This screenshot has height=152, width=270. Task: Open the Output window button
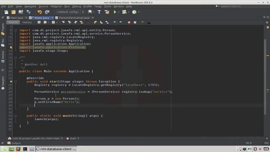click(14, 143)
